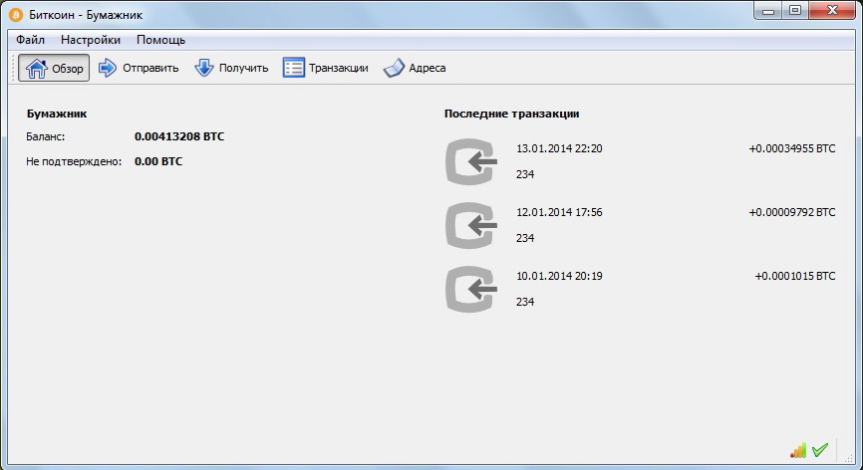Click the date 13.01.2014 22:20

click(559, 148)
